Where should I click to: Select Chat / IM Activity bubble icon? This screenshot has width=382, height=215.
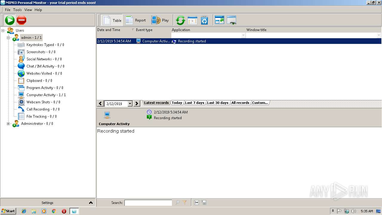(x=21, y=66)
